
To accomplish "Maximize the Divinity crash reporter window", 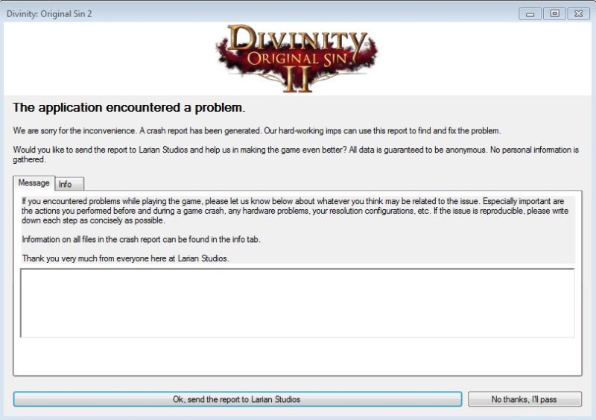I will 554,13.
